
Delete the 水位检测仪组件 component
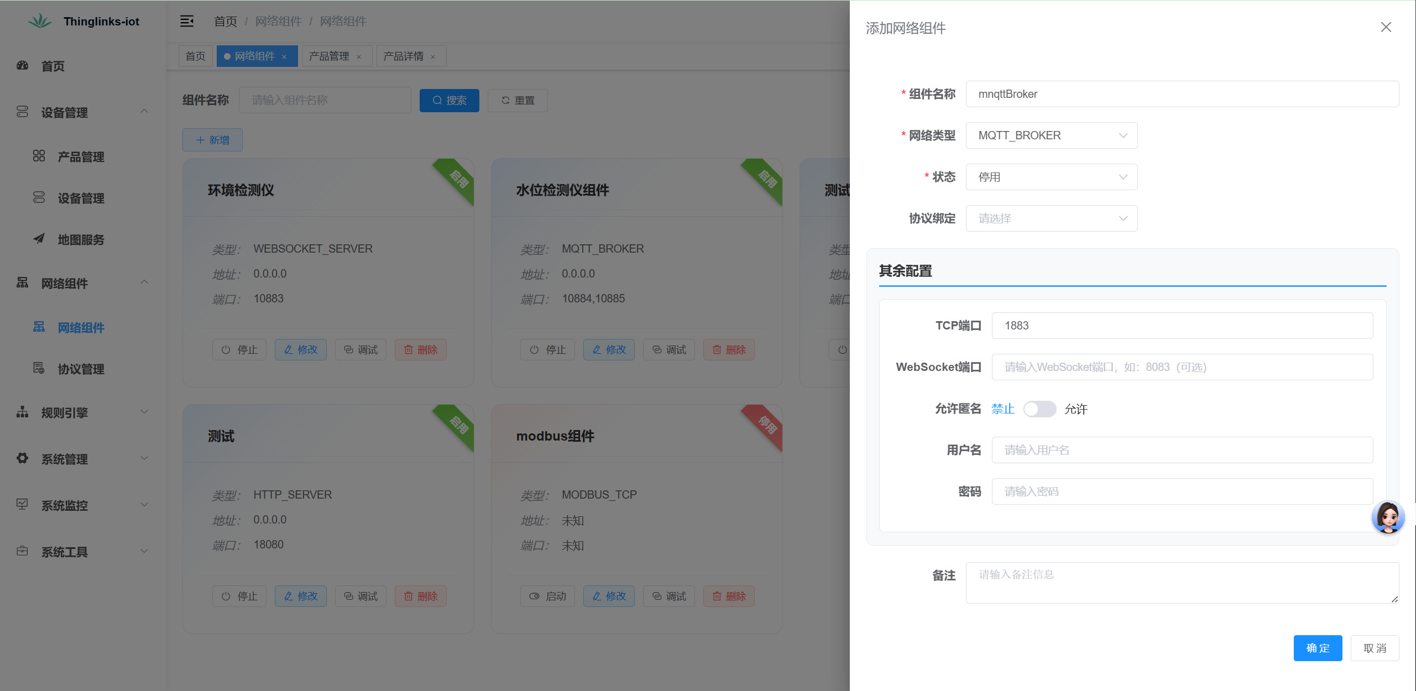click(729, 349)
